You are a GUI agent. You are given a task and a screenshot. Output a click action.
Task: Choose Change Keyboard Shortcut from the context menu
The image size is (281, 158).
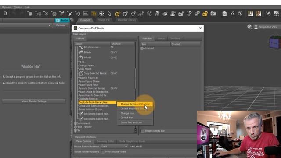tap(135, 104)
